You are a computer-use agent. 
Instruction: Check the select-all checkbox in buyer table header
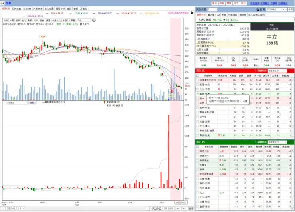pos(197,75)
